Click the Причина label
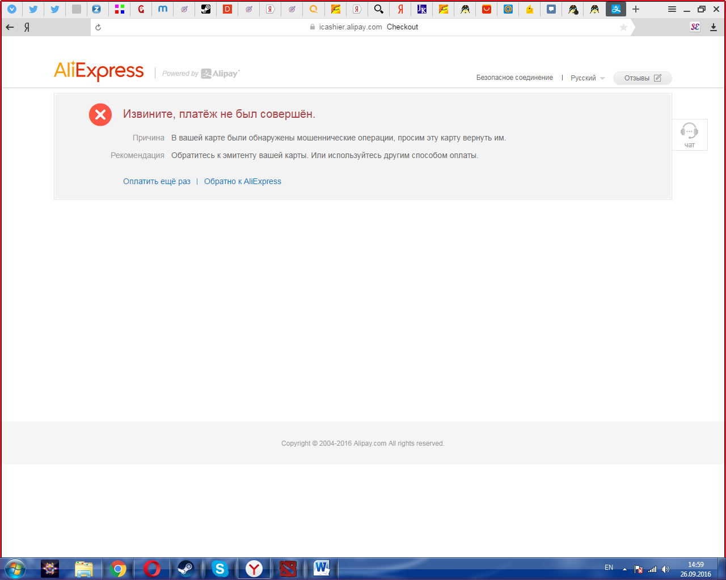The height and width of the screenshot is (580, 726). (149, 138)
